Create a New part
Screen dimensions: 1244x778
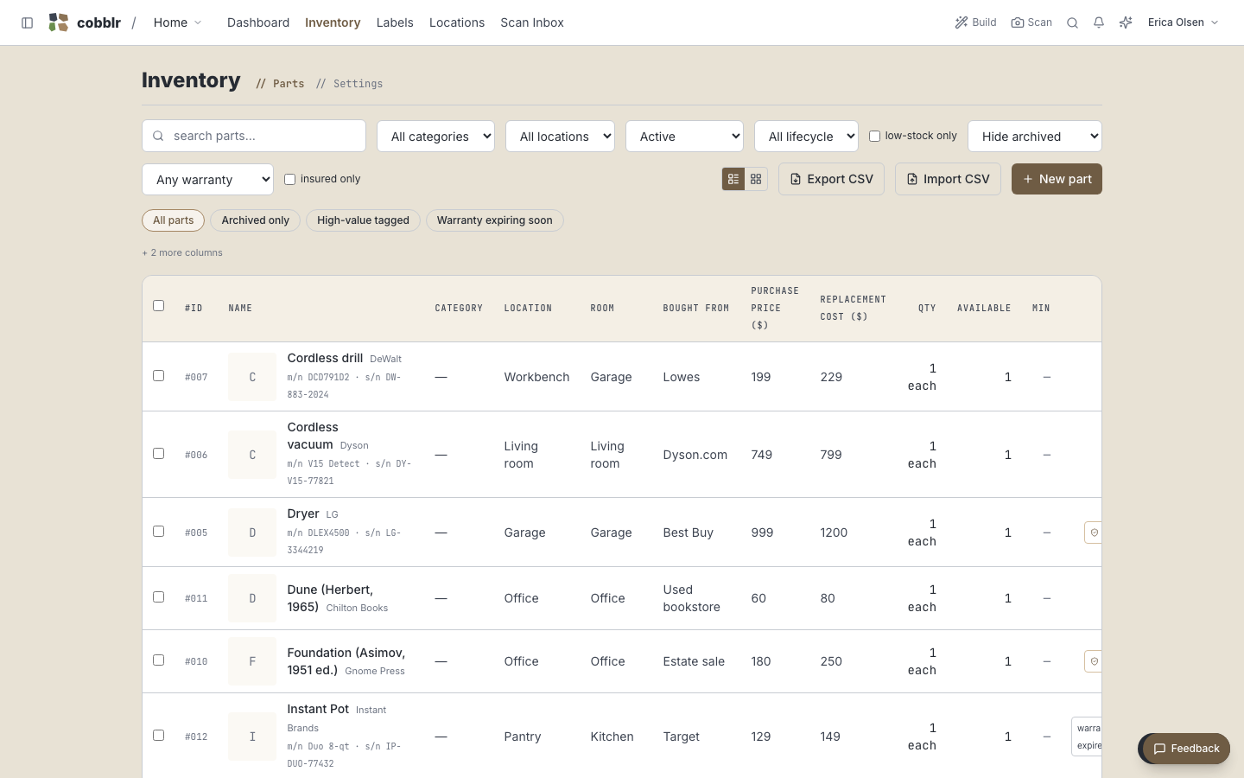pyautogui.click(x=1057, y=179)
